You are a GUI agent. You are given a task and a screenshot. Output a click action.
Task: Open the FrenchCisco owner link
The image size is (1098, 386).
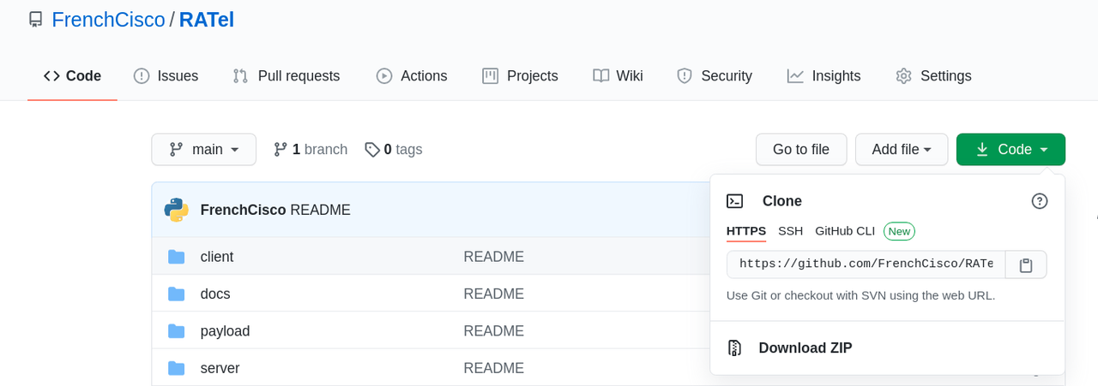(108, 20)
